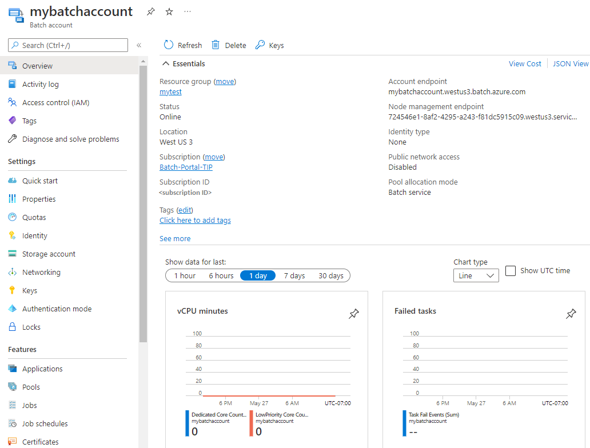This screenshot has width=590, height=448.
Task: Select the 7 days time range
Action: [x=294, y=275]
